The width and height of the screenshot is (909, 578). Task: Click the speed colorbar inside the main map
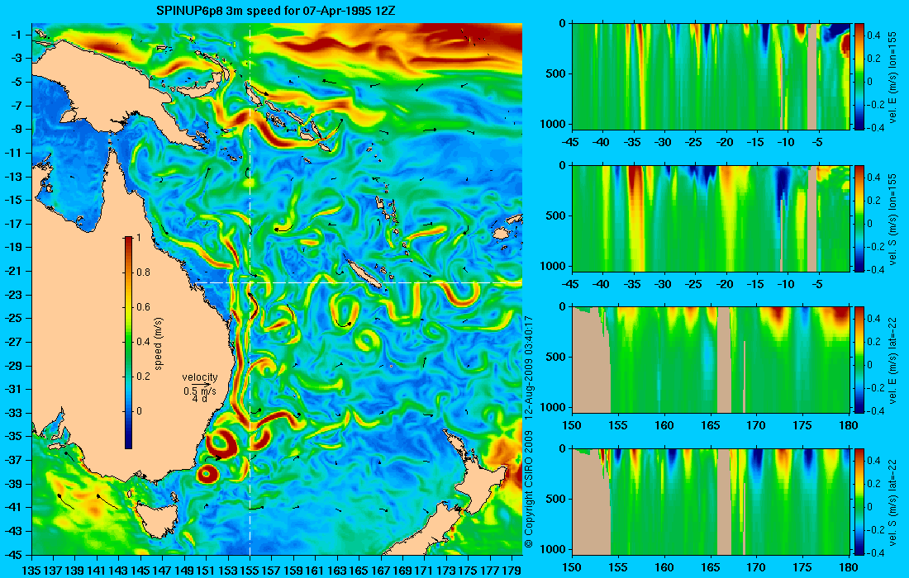pyautogui.click(x=128, y=343)
